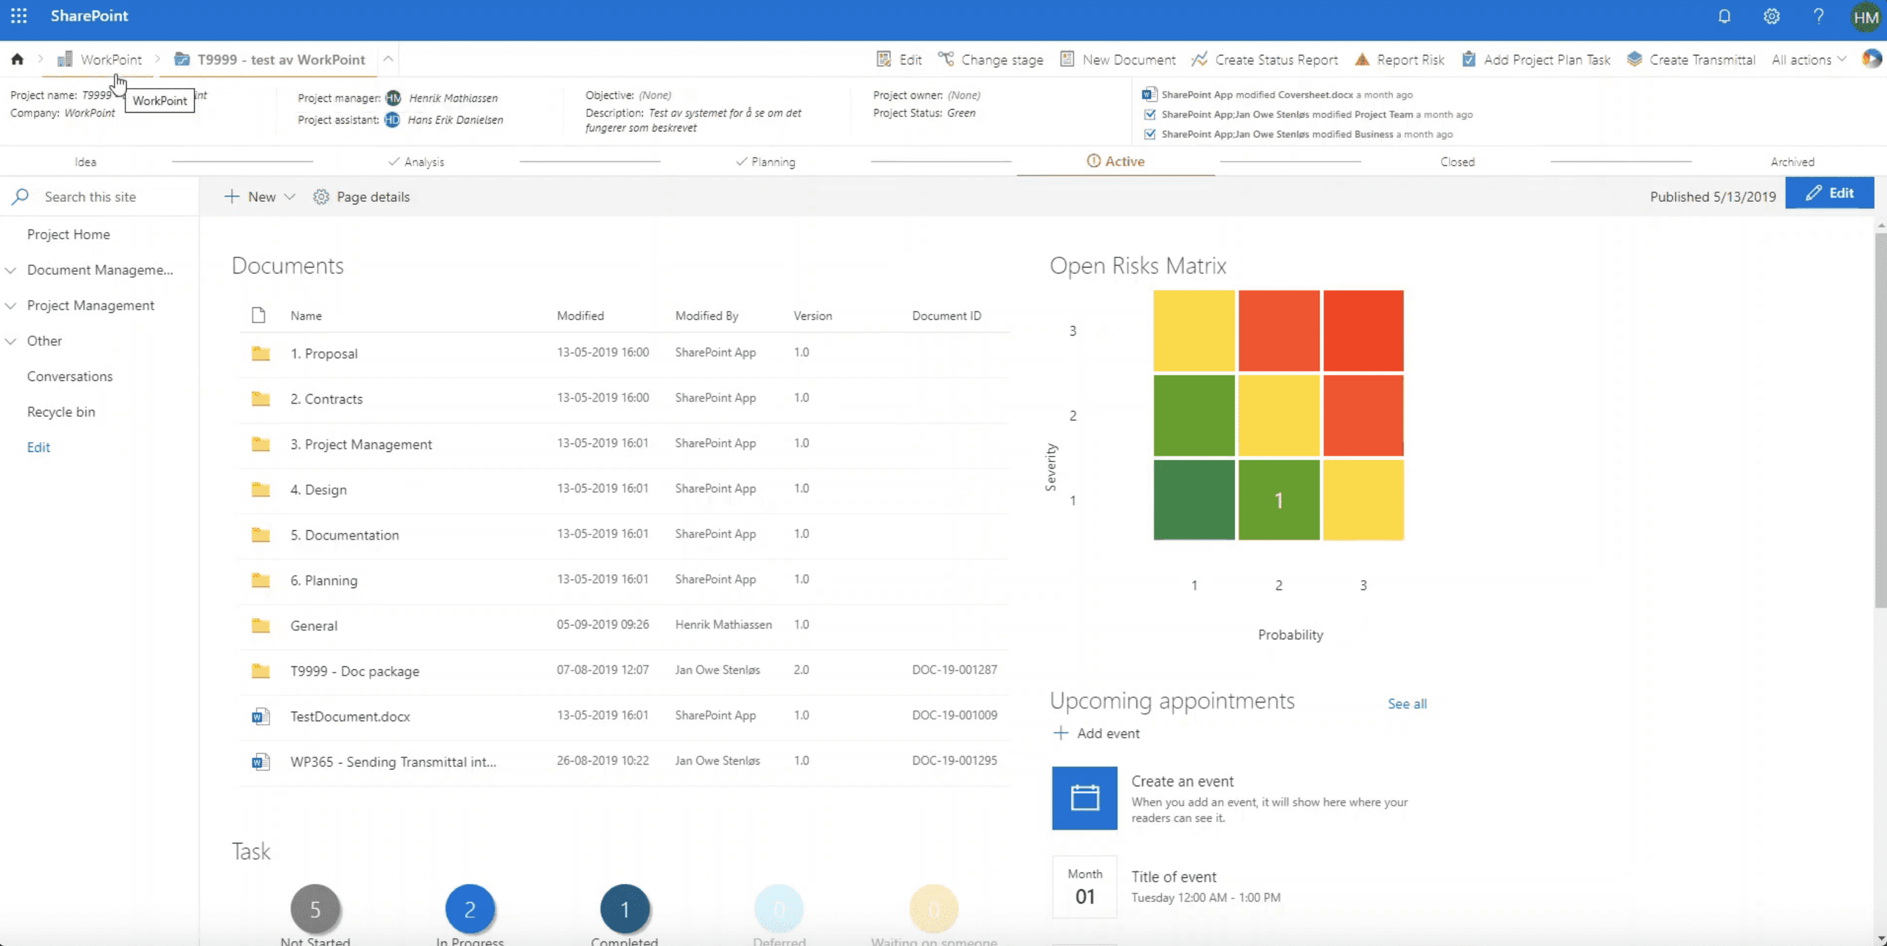Screen dimensions: 1887x946
Task: Click the WorkPoint building icon in breadcrumb
Action: click(65, 59)
